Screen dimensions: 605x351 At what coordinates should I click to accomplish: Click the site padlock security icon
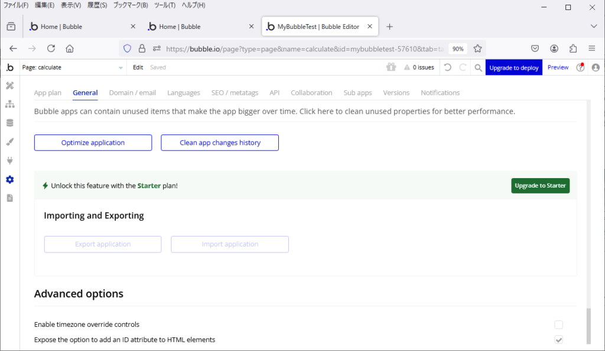tap(142, 48)
